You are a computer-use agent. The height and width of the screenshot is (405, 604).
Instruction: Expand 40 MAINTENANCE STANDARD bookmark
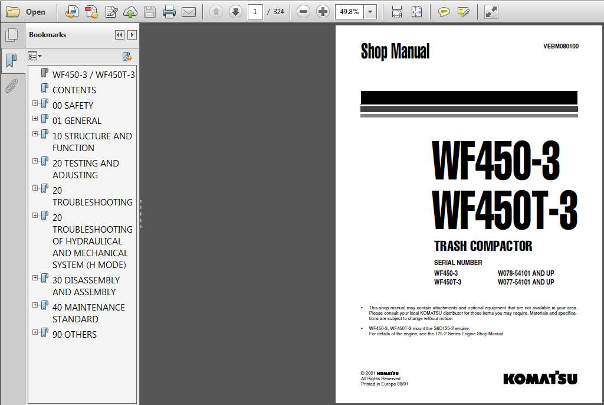pos(35,305)
